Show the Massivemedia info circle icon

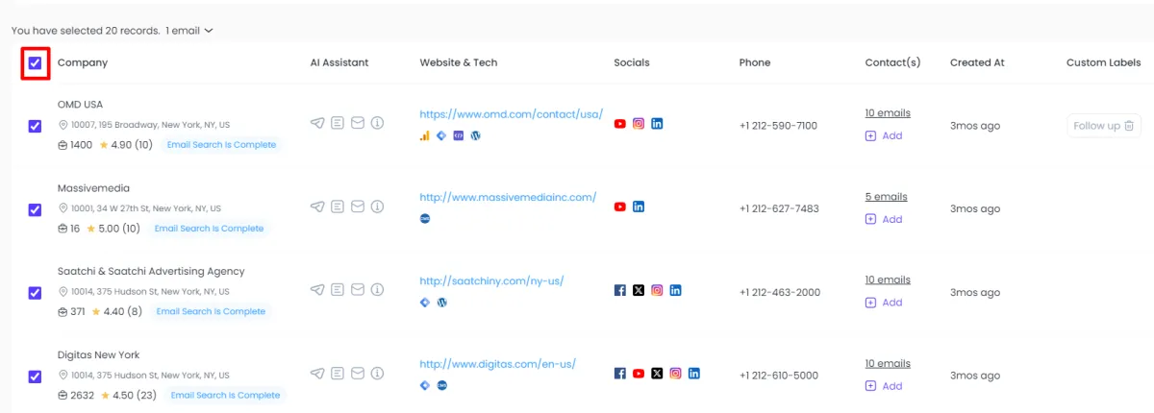click(x=378, y=206)
